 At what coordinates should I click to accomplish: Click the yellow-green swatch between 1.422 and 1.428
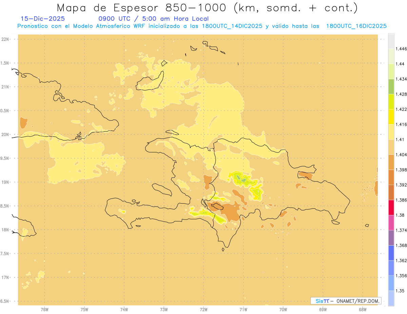pos(391,102)
